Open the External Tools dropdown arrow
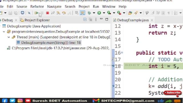 124,13
